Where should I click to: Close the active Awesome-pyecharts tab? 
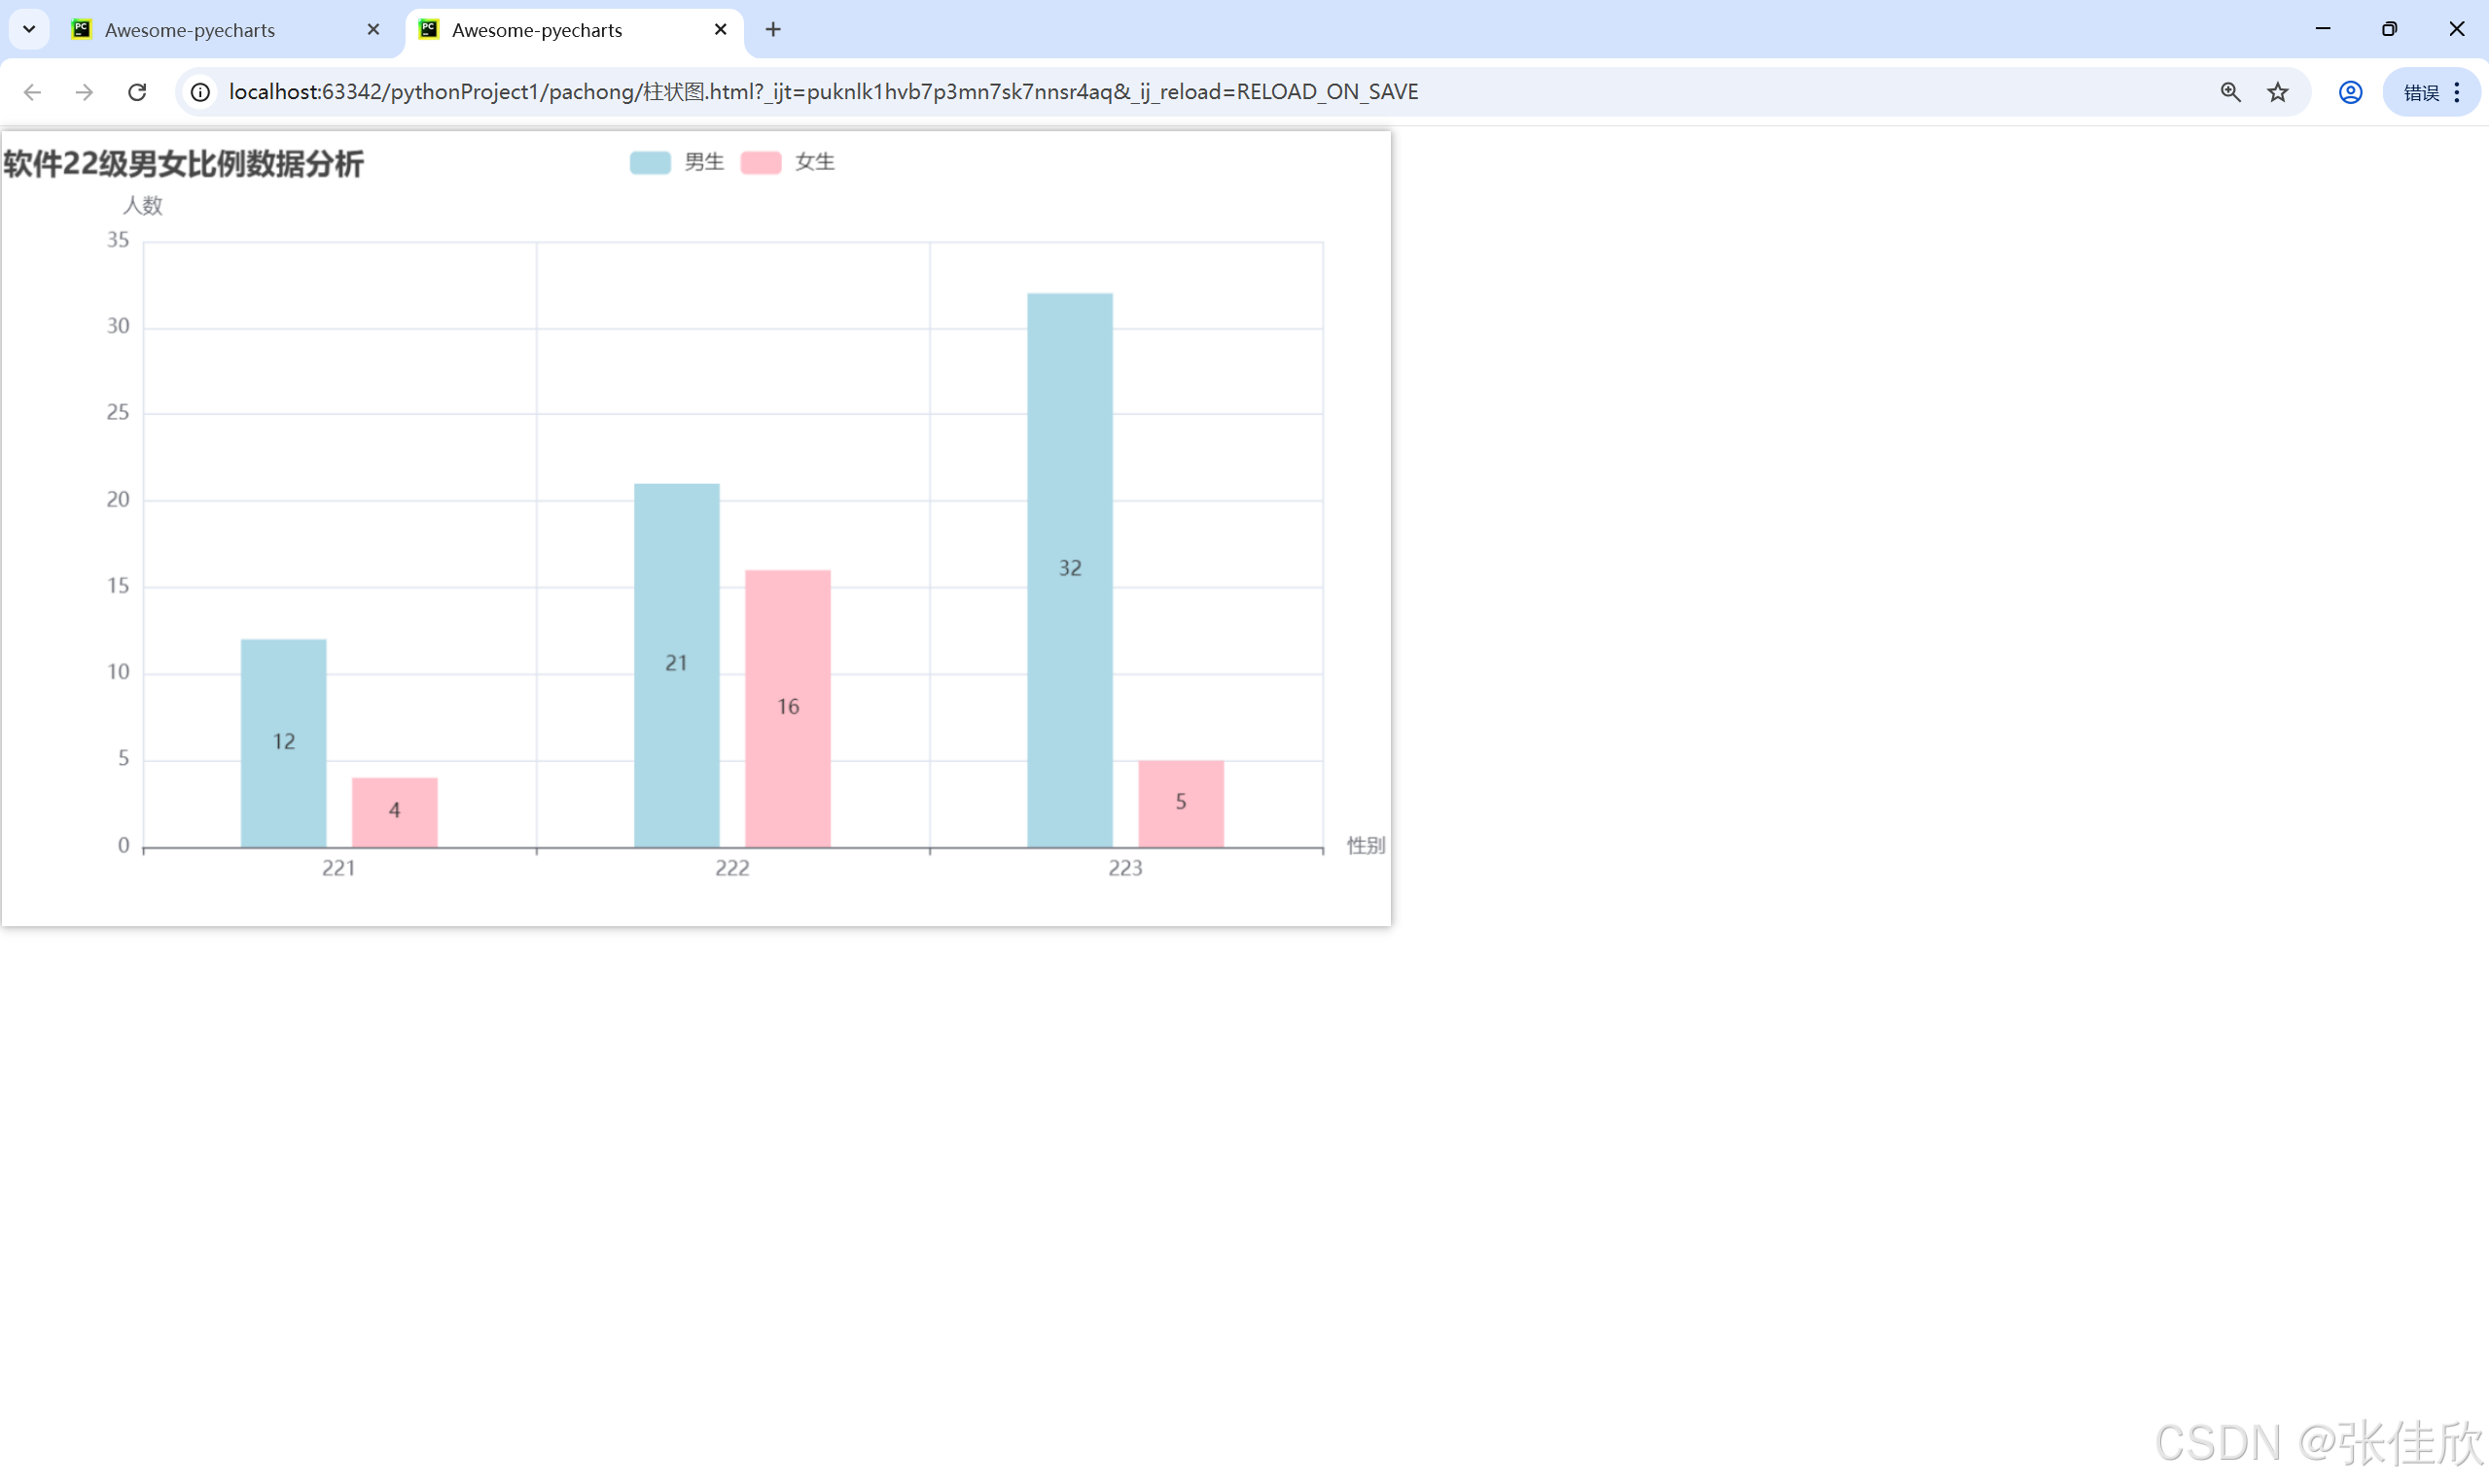721,30
